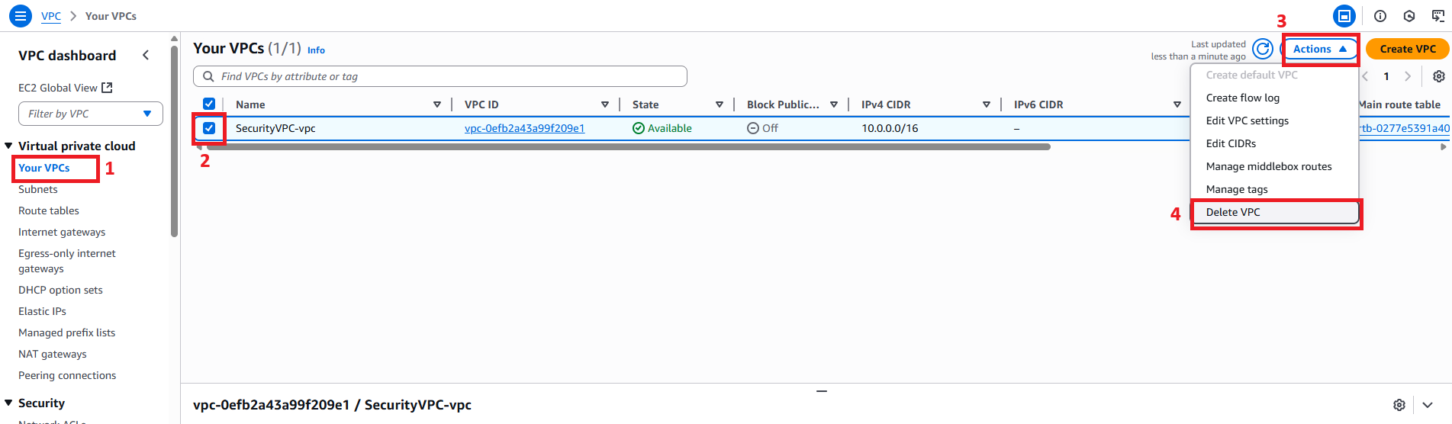1452x424 pixels.
Task: Go to previous page of VPCs
Action: click(1365, 76)
